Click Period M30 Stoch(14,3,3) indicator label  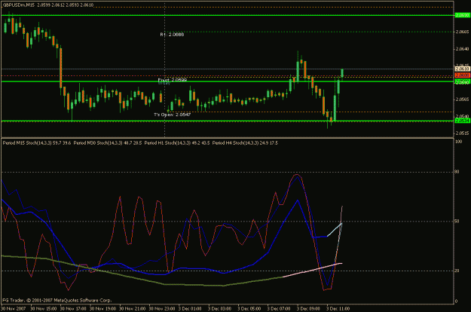pos(108,143)
